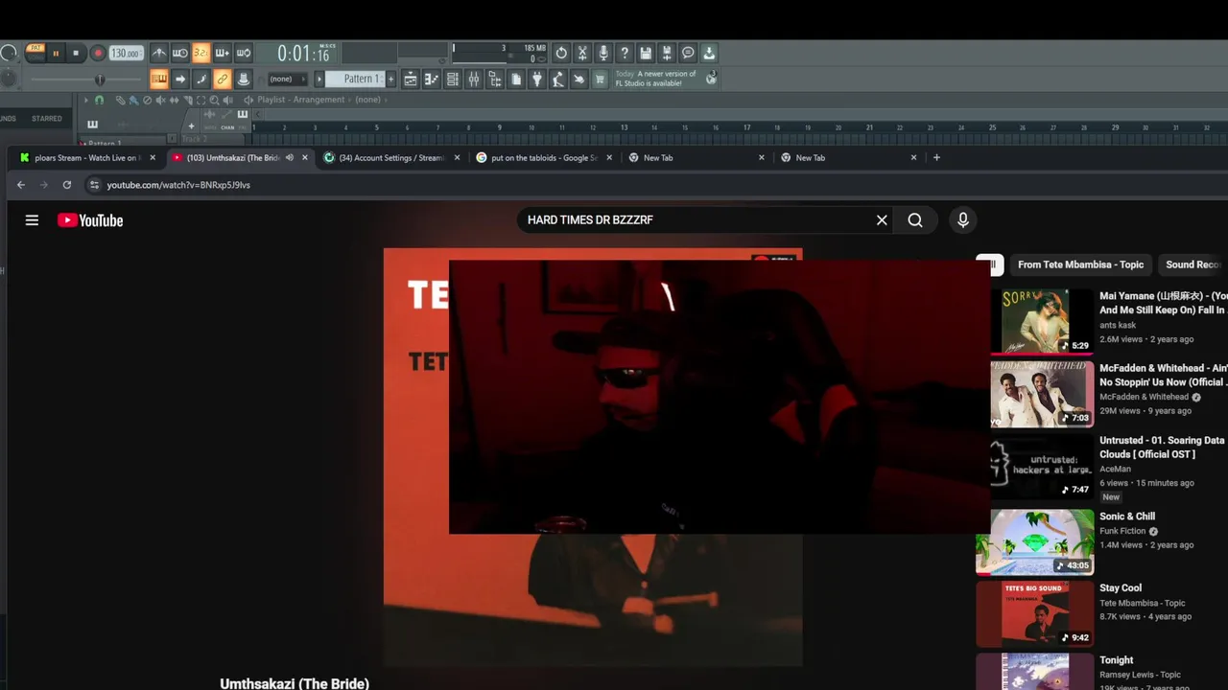Open playlist options menu arrow
The height and width of the screenshot is (690, 1228).
[86, 100]
